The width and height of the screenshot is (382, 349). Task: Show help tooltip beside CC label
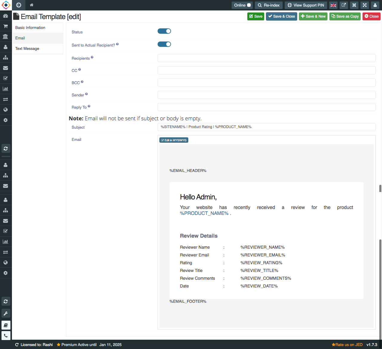pos(79,70)
